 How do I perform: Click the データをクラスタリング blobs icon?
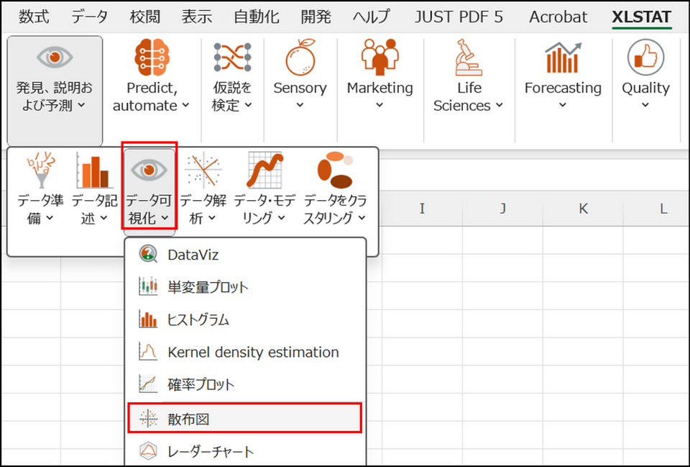pos(336,170)
